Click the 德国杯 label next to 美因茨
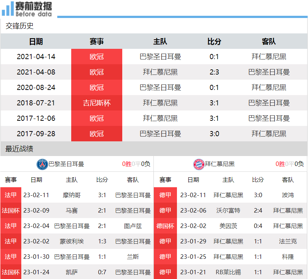 [x=165, y=226]
